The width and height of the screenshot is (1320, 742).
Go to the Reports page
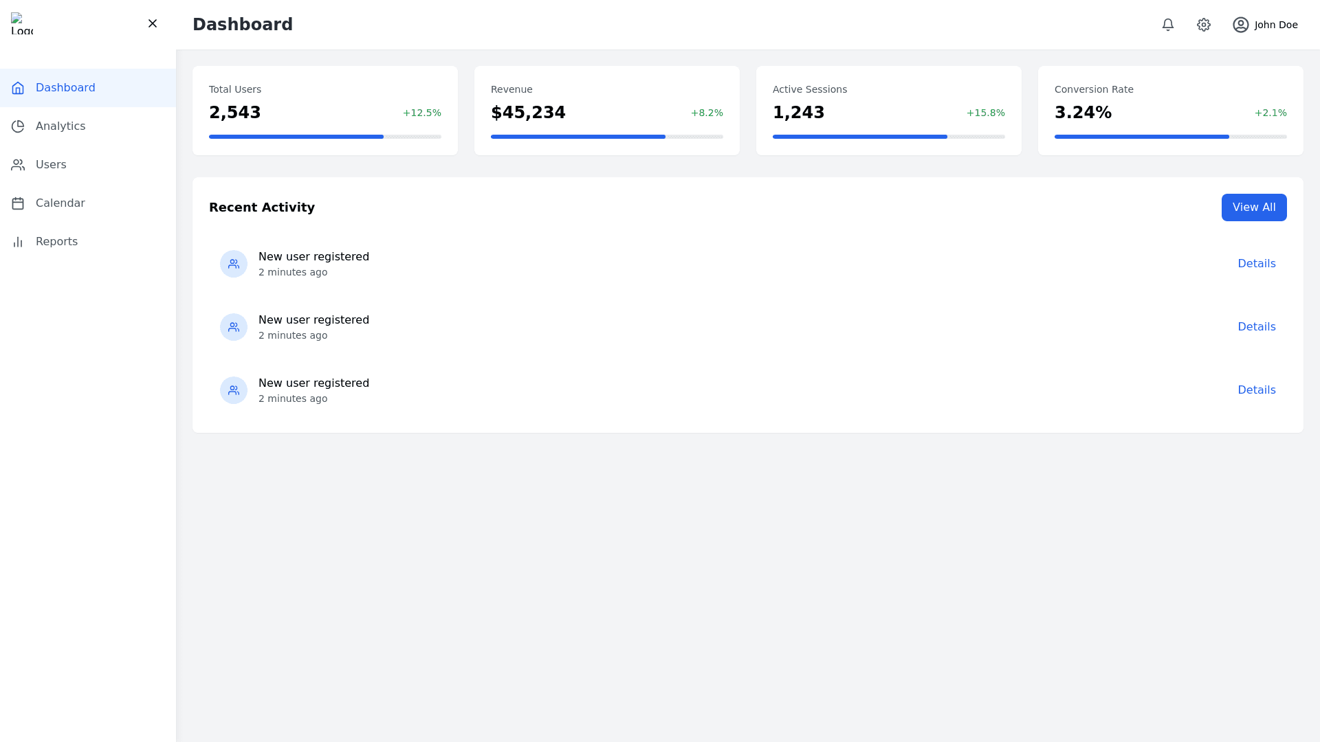[x=56, y=242]
